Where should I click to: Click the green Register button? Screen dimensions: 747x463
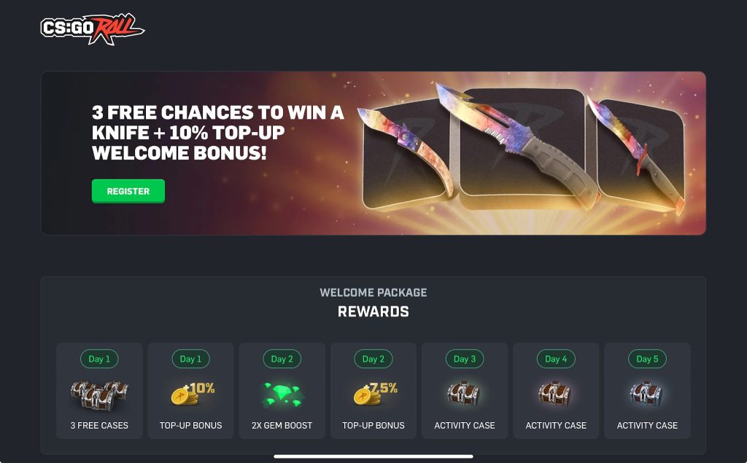pyautogui.click(x=128, y=191)
